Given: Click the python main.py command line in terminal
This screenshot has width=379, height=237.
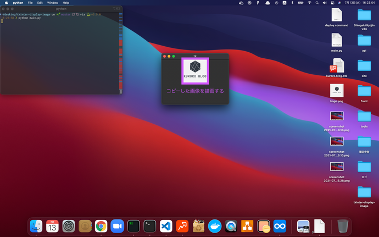Looking at the screenshot, I should (x=30, y=18).
